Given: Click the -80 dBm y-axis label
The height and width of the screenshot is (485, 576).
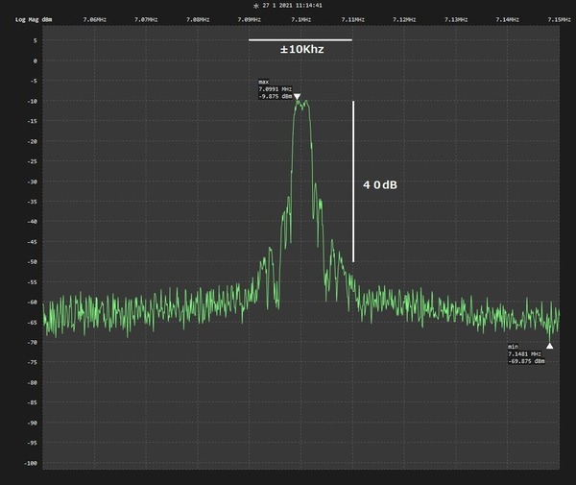Looking at the screenshot, I should (33, 382).
